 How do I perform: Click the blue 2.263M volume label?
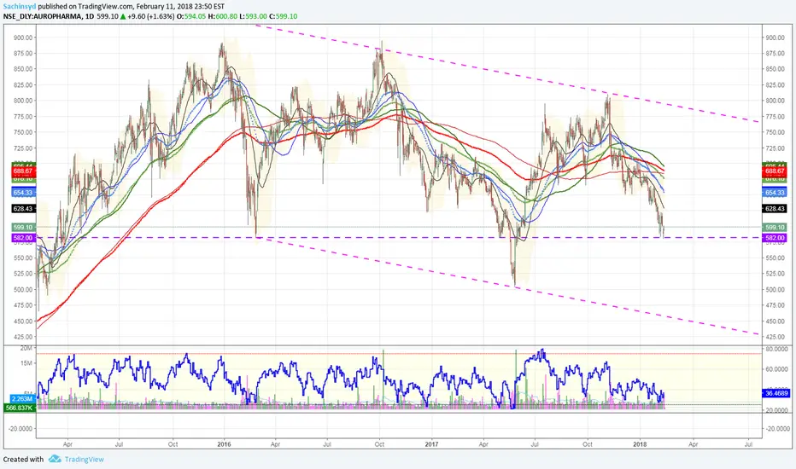[x=23, y=399]
